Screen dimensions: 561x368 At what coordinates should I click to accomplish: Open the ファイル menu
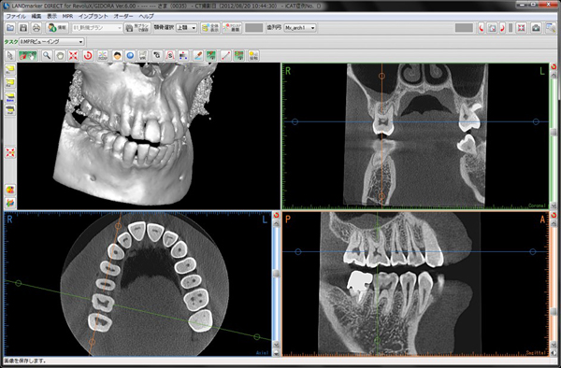[16, 17]
